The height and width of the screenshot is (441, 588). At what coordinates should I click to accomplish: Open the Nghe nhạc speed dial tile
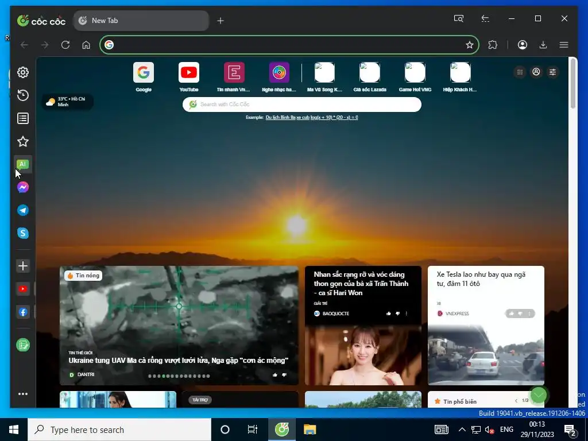click(279, 78)
